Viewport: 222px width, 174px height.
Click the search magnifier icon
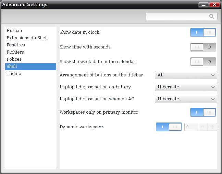point(212,16)
